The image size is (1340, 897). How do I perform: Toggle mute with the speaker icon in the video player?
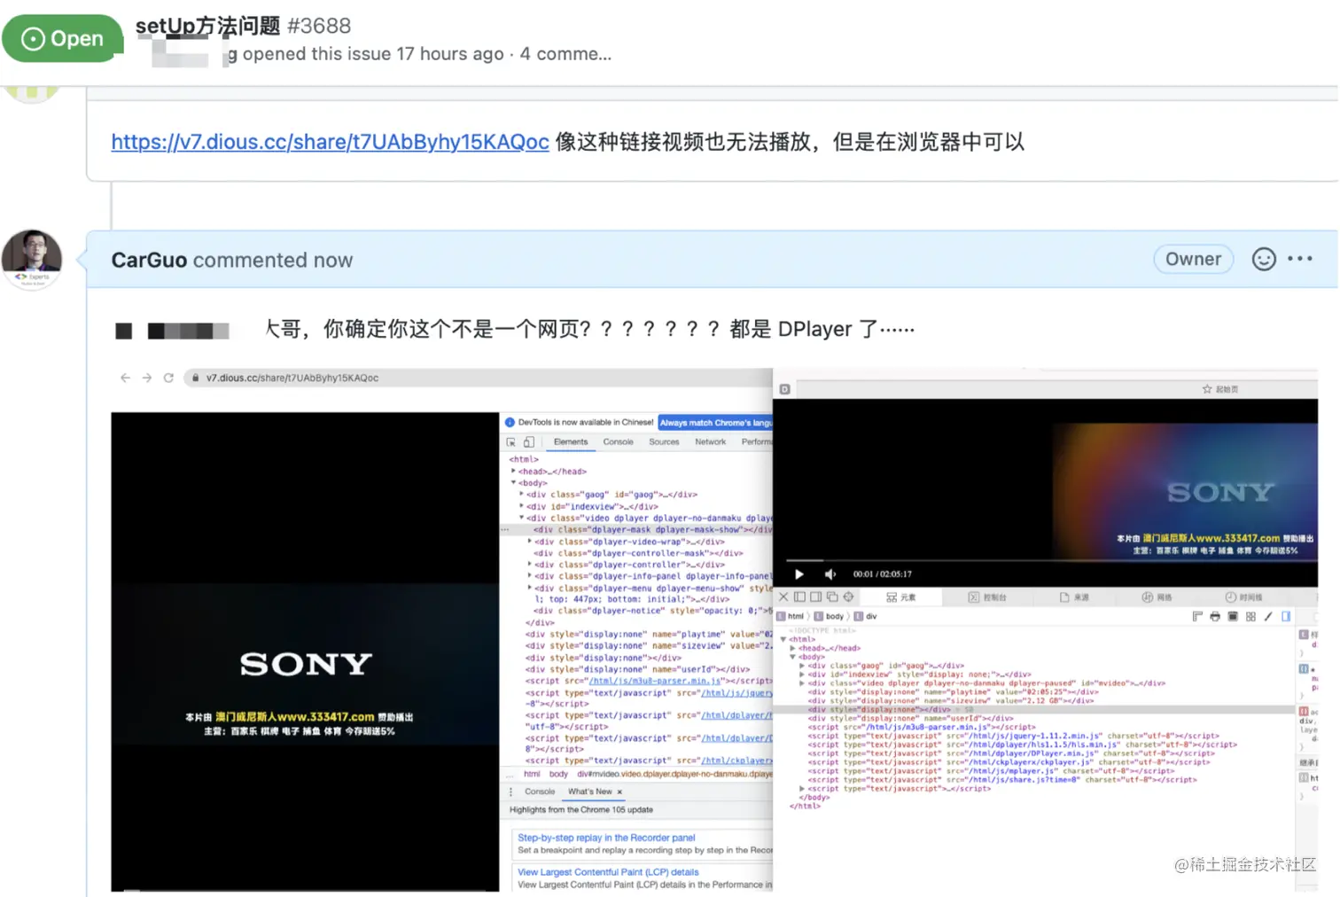[x=830, y=573]
